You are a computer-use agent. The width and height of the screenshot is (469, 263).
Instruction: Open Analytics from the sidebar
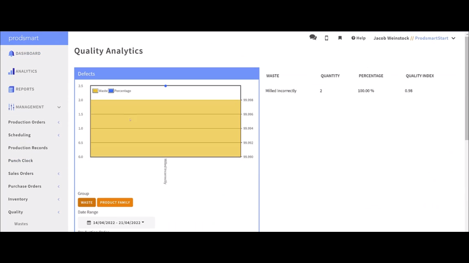coord(26,71)
